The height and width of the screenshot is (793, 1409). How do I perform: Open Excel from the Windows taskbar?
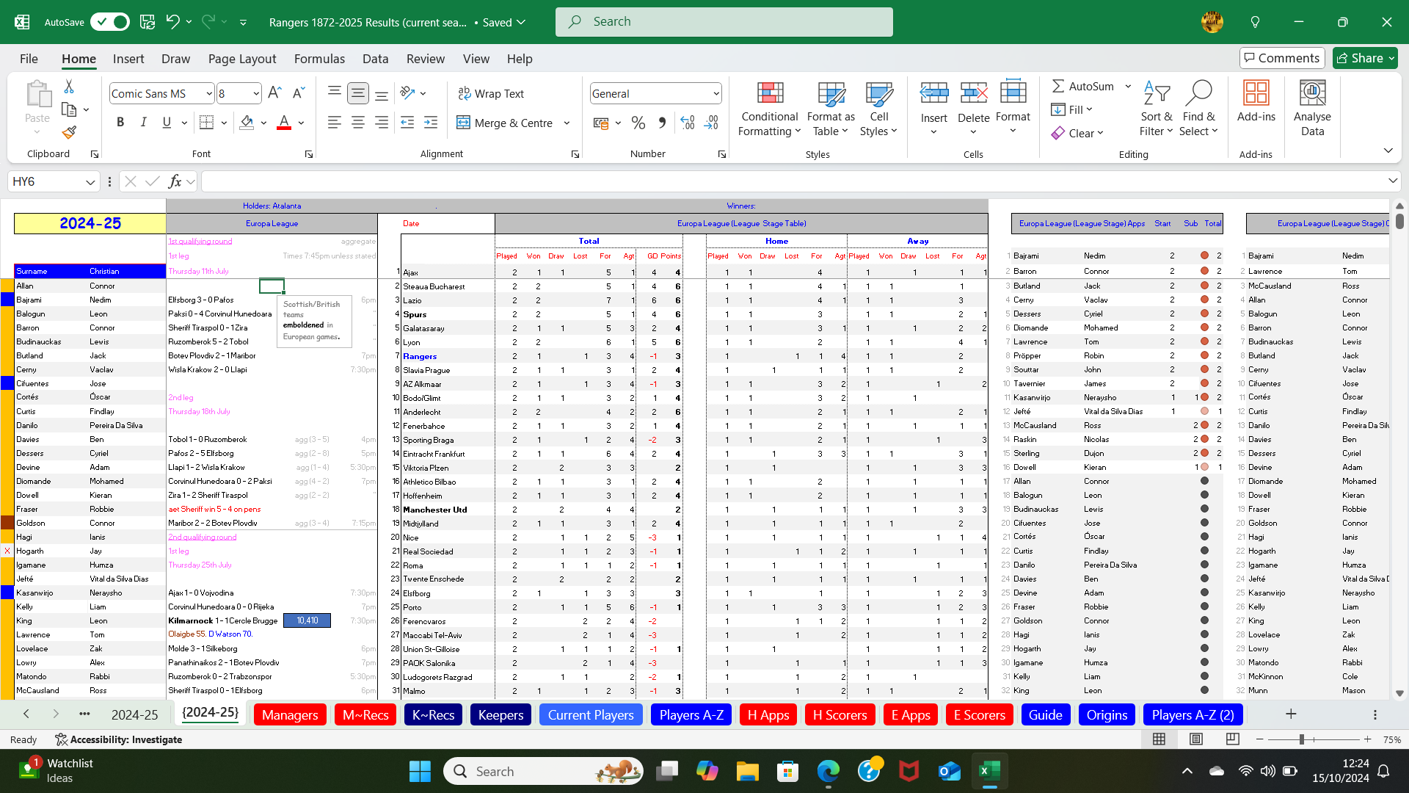click(989, 771)
